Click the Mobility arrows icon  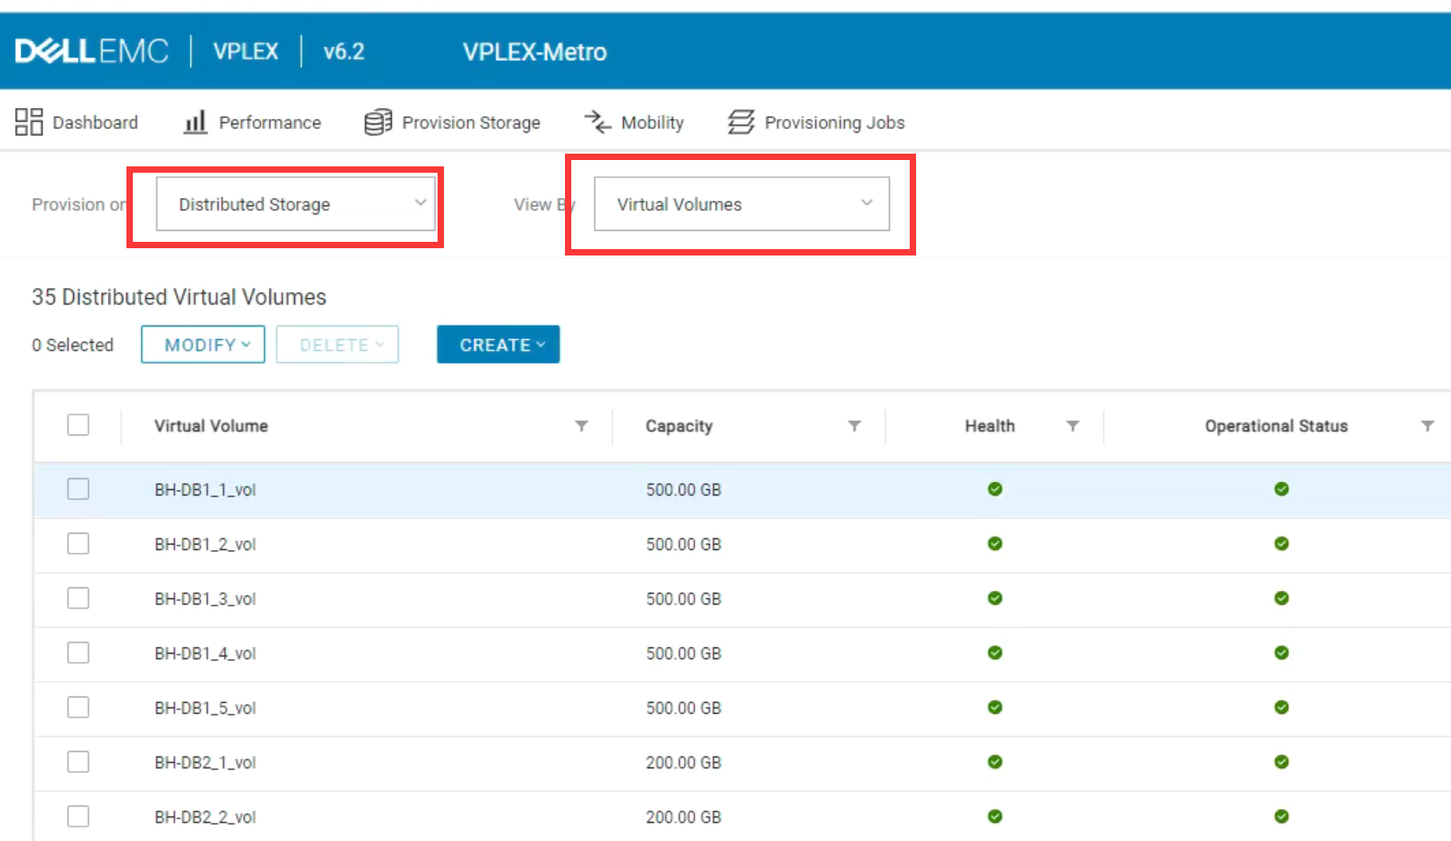(x=598, y=122)
